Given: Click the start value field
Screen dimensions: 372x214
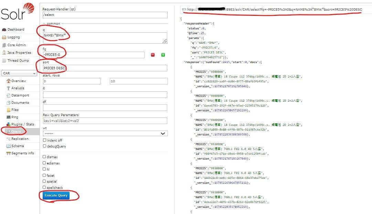Looking at the screenshot, I should pyautogui.click(x=72, y=81).
